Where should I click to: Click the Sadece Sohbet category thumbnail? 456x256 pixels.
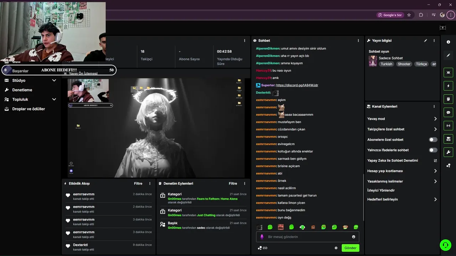pos(373,61)
